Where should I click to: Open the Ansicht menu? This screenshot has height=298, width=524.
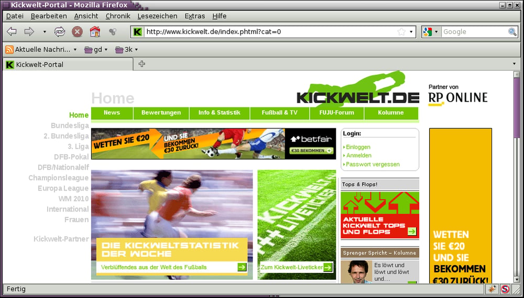point(86,16)
